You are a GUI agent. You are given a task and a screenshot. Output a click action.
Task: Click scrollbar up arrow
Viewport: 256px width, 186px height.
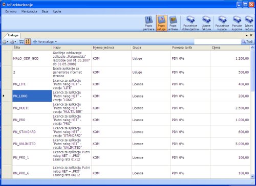(x=252, y=48)
